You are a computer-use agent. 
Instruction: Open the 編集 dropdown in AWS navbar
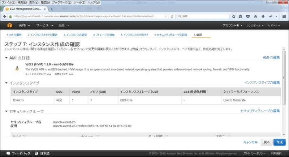pyautogui.click(x=64, y=25)
